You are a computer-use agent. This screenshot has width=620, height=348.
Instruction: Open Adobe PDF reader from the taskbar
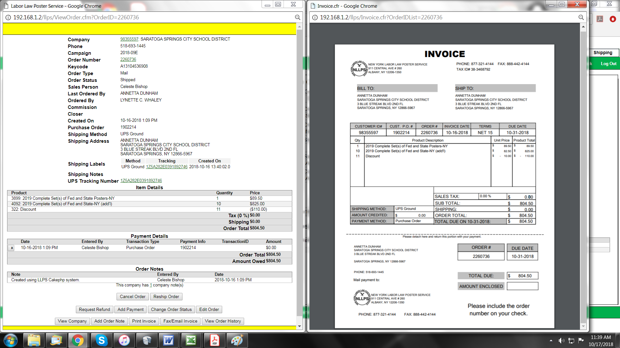click(214, 340)
